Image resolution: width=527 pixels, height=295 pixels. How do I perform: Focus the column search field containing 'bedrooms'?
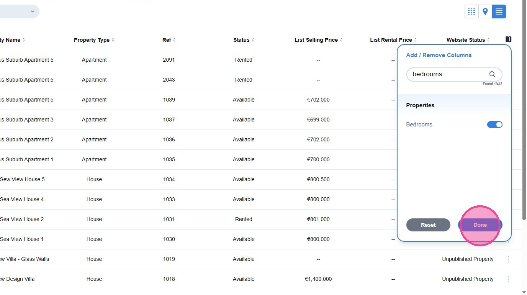[454, 74]
